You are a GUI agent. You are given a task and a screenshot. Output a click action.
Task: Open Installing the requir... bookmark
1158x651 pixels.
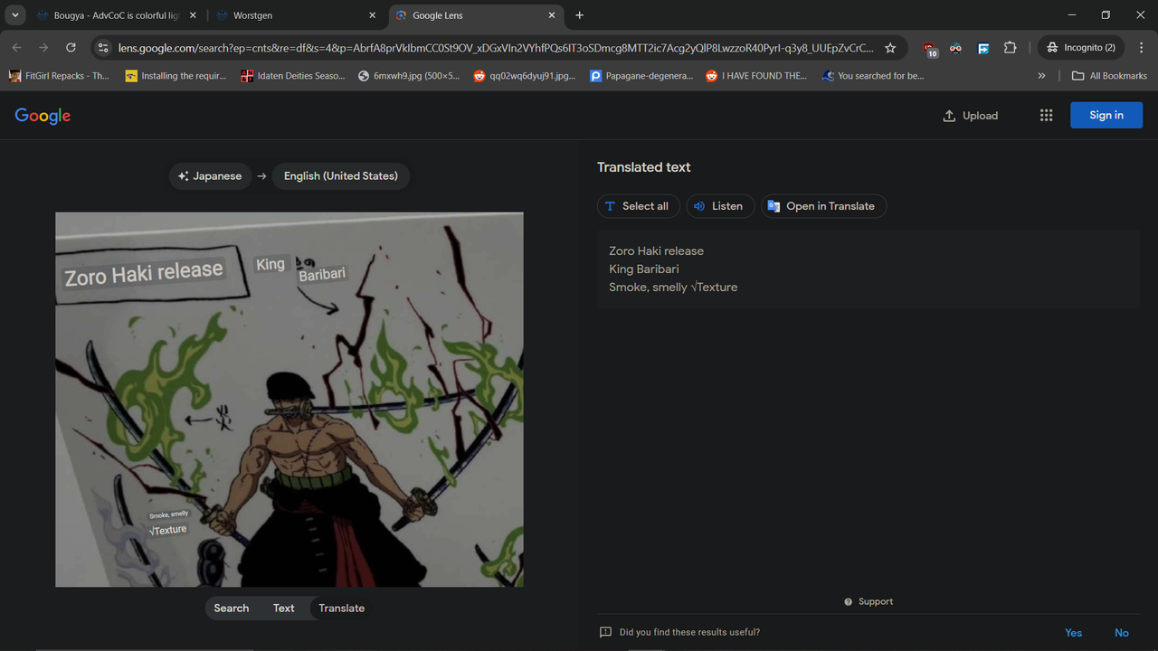pos(176,76)
